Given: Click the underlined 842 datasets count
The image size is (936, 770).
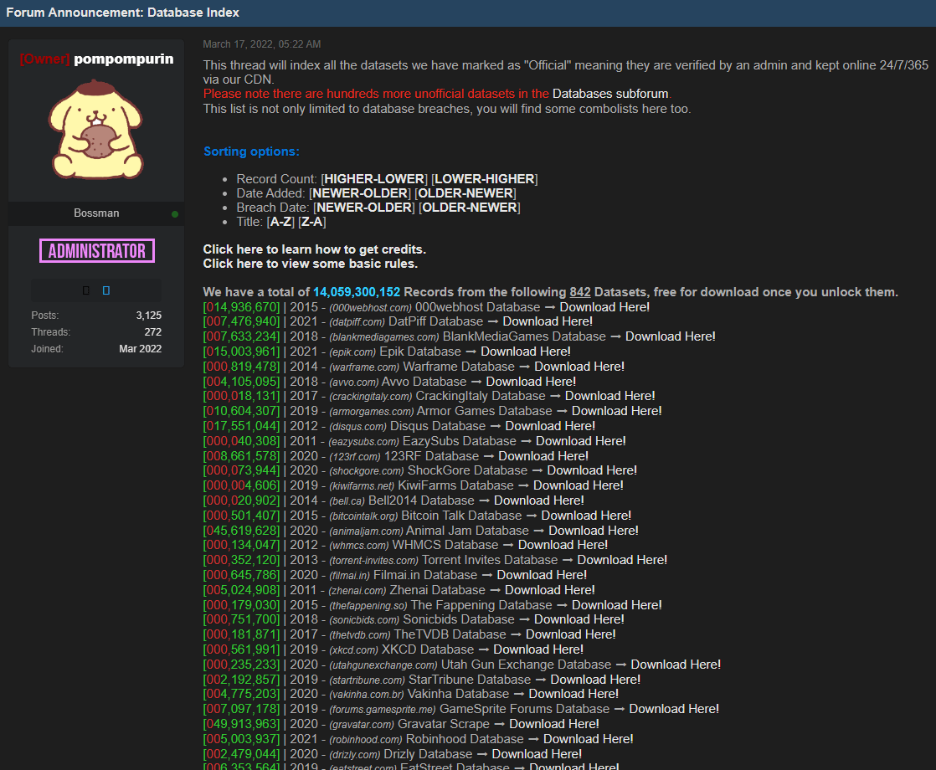Looking at the screenshot, I should [580, 292].
